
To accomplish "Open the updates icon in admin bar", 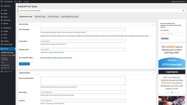I will coord(15,1).
